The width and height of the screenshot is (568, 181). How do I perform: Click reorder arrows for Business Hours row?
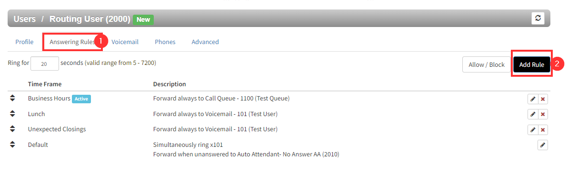[x=12, y=98]
